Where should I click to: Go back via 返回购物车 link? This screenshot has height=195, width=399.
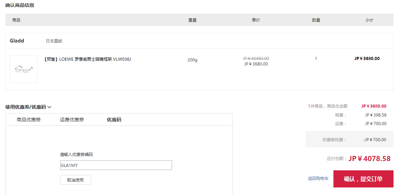point(318,179)
